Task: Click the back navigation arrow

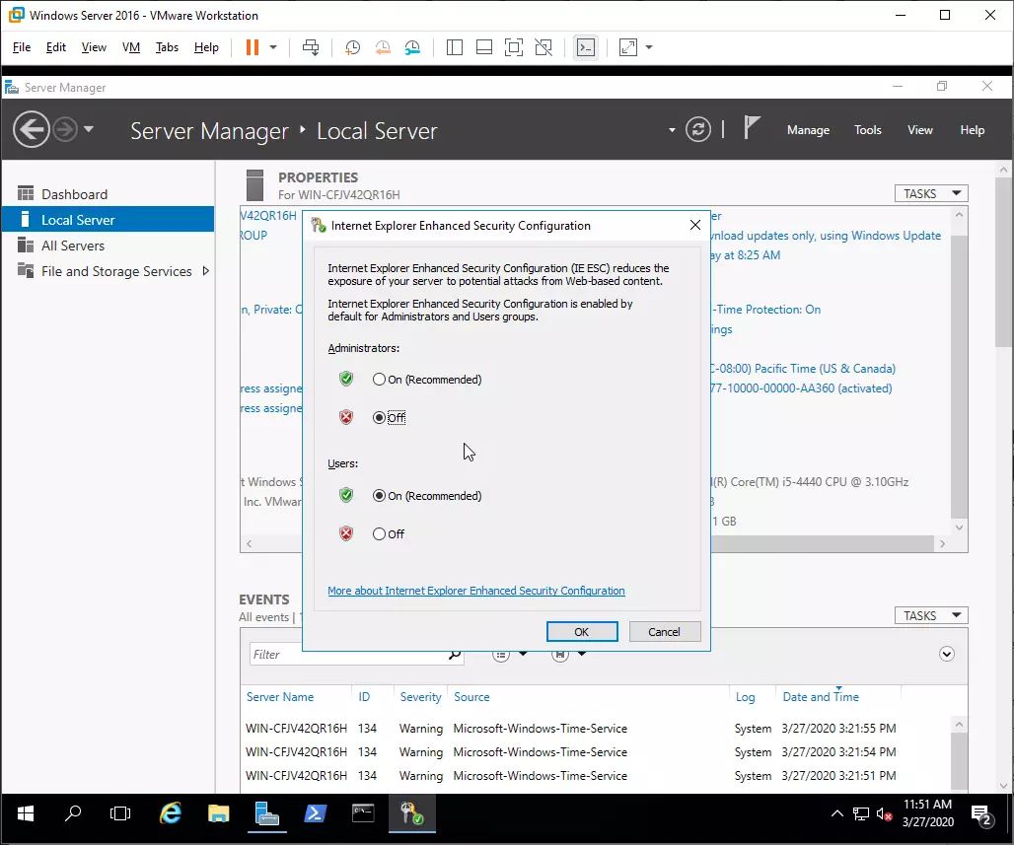Action: 32,129
